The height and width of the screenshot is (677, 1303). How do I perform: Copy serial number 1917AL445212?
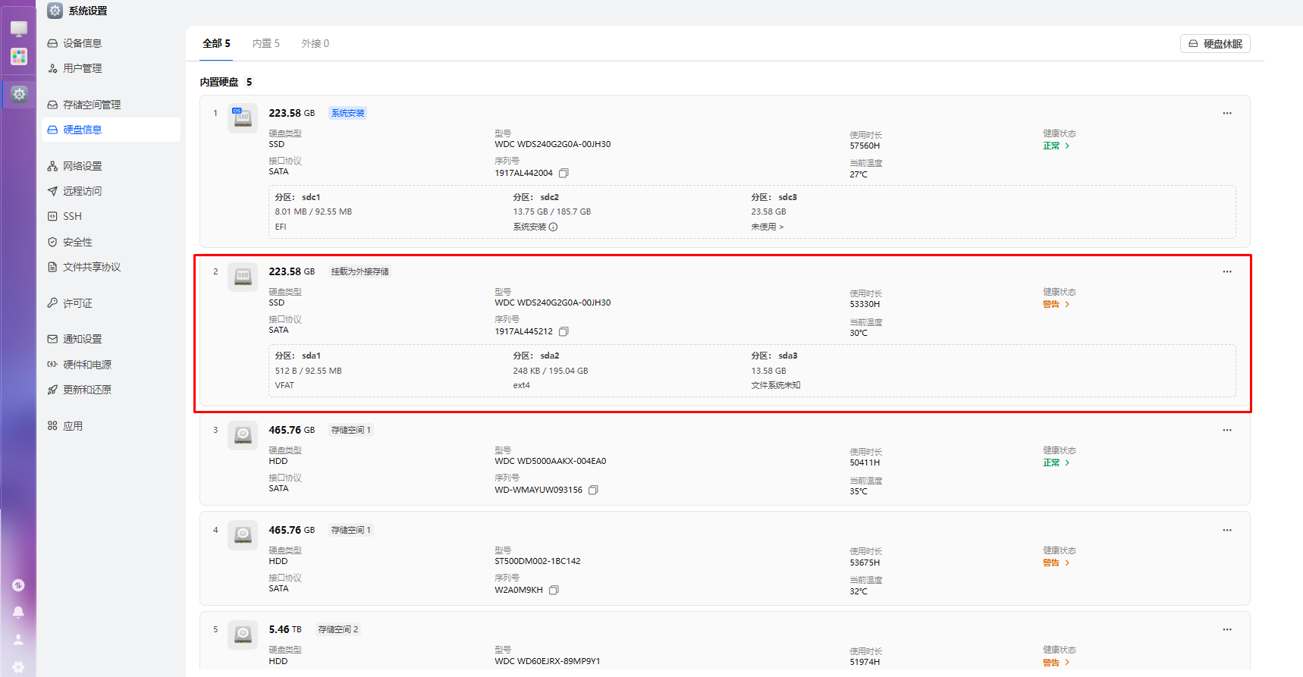point(564,331)
